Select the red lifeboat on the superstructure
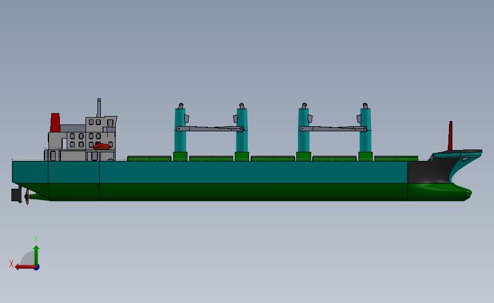The image size is (494, 303). click(102, 147)
